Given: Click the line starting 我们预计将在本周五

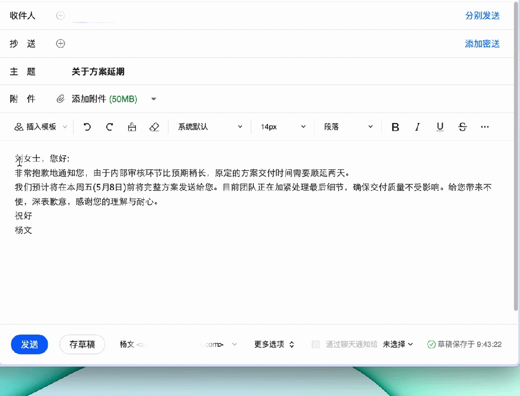Looking at the screenshot, I should pyautogui.click(x=253, y=187).
